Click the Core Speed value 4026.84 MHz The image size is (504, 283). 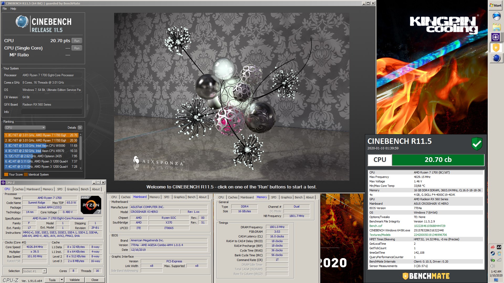35,247
